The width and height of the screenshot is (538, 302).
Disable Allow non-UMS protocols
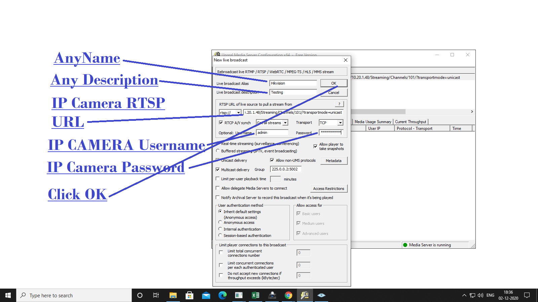272,160
